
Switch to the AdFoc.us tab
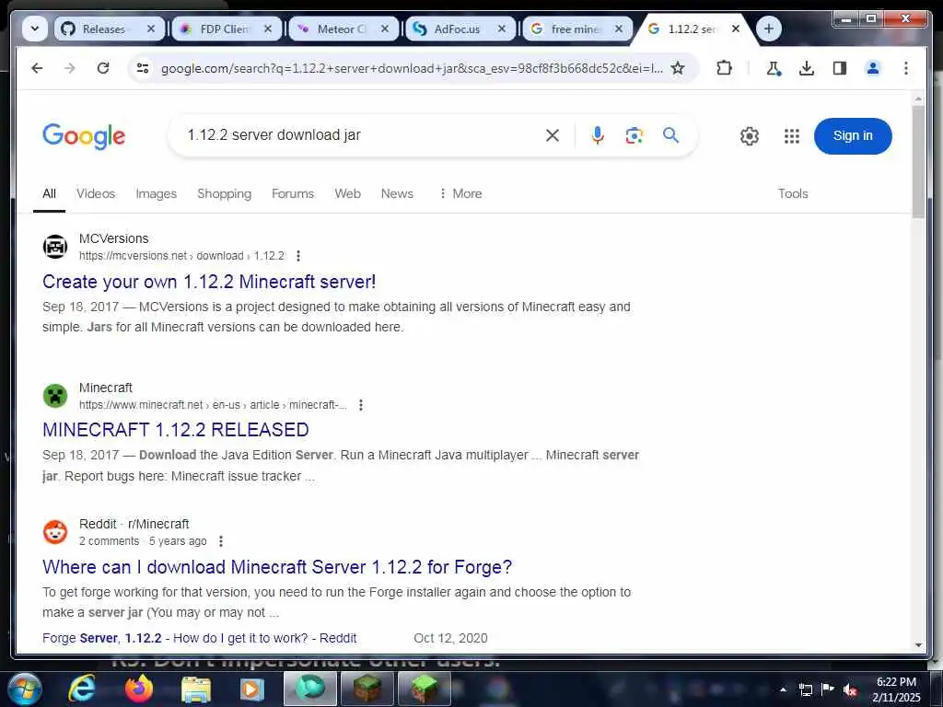pyautogui.click(x=460, y=29)
